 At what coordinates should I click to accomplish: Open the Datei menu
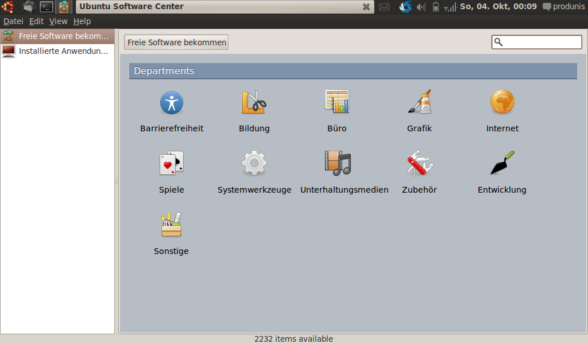(14, 21)
